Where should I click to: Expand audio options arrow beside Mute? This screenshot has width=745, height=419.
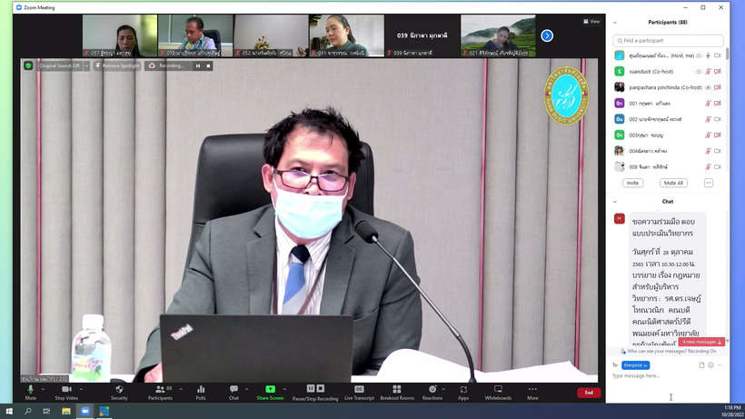pos(44,389)
